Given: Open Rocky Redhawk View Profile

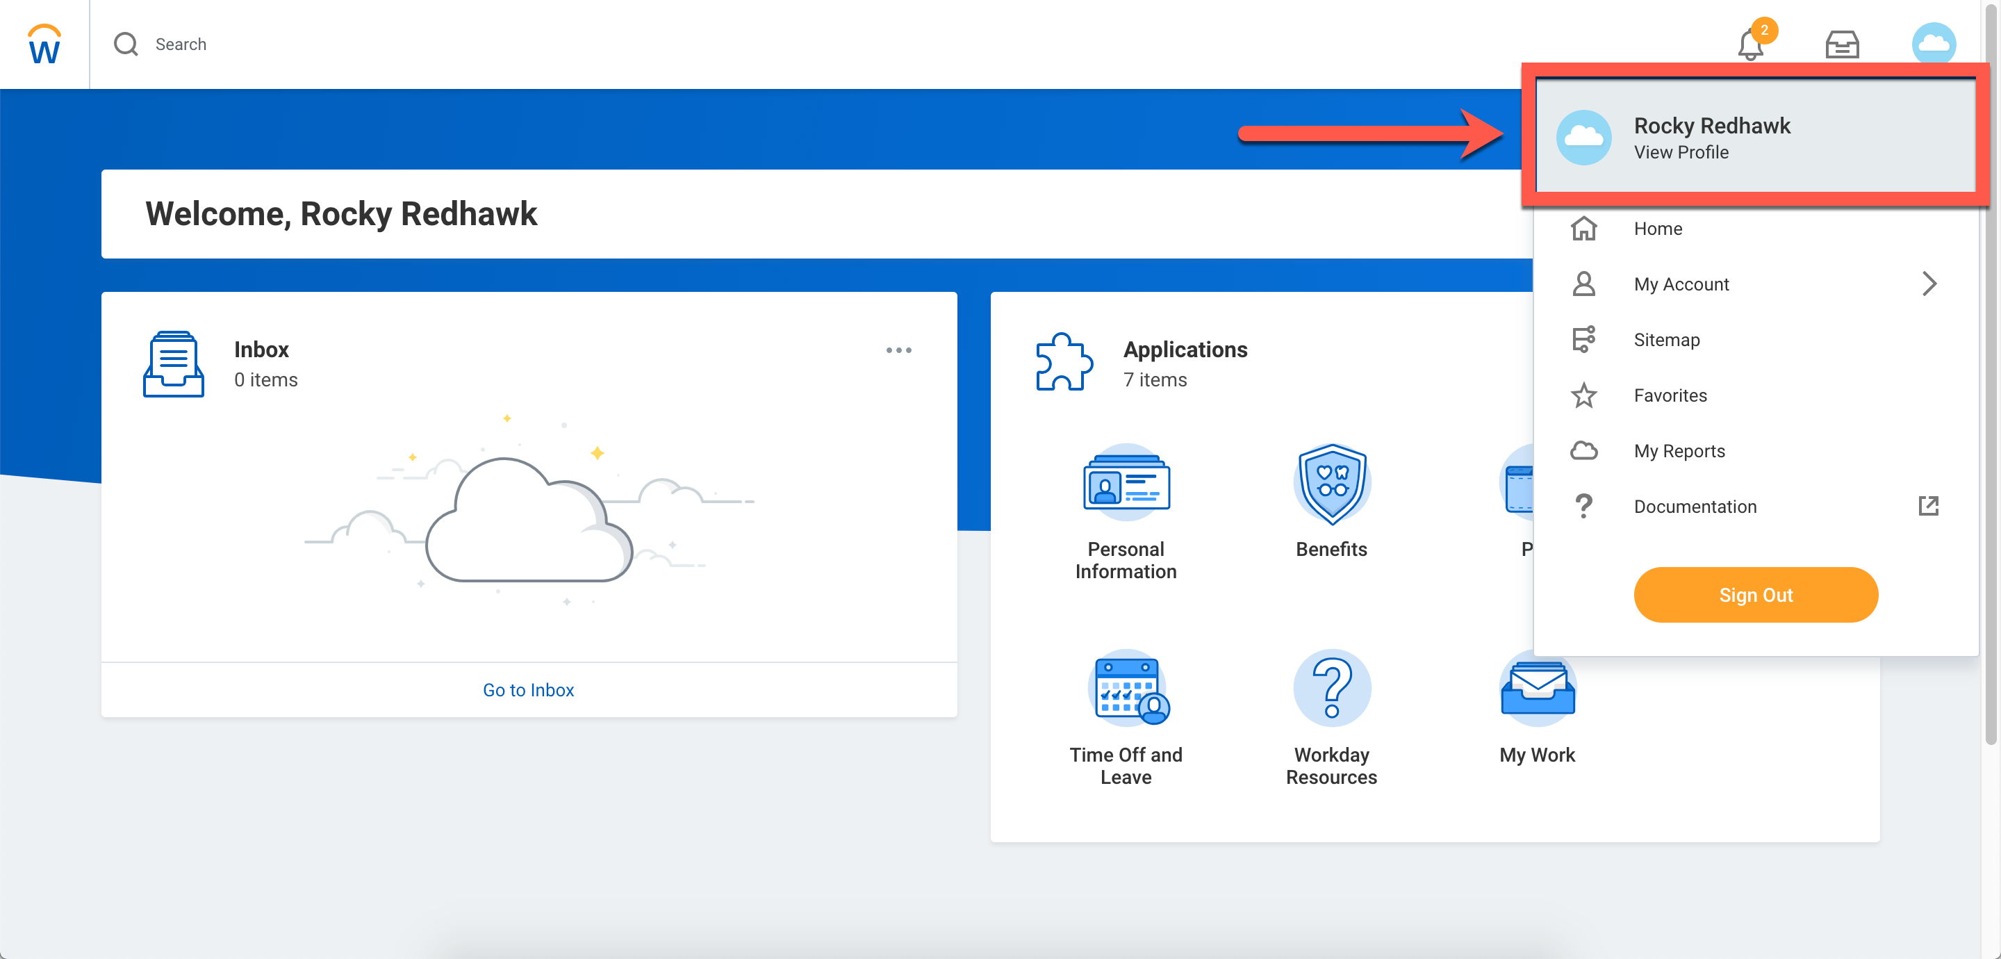Looking at the screenshot, I should pyautogui.click(x=1756, y=138).
